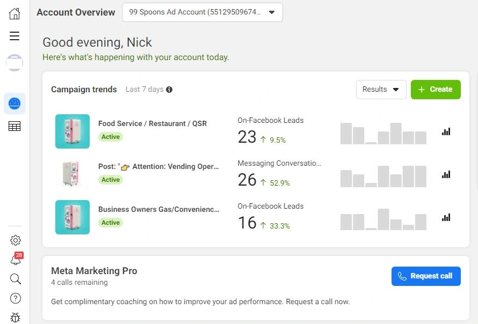
Task: Click the Vending Oper post trend bar chart
Action: click(x=383, y=176)
